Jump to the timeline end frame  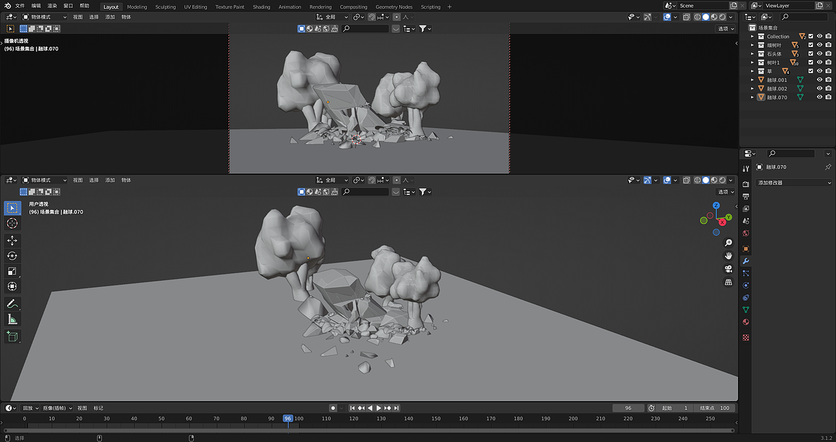click(x=396, y=408)
